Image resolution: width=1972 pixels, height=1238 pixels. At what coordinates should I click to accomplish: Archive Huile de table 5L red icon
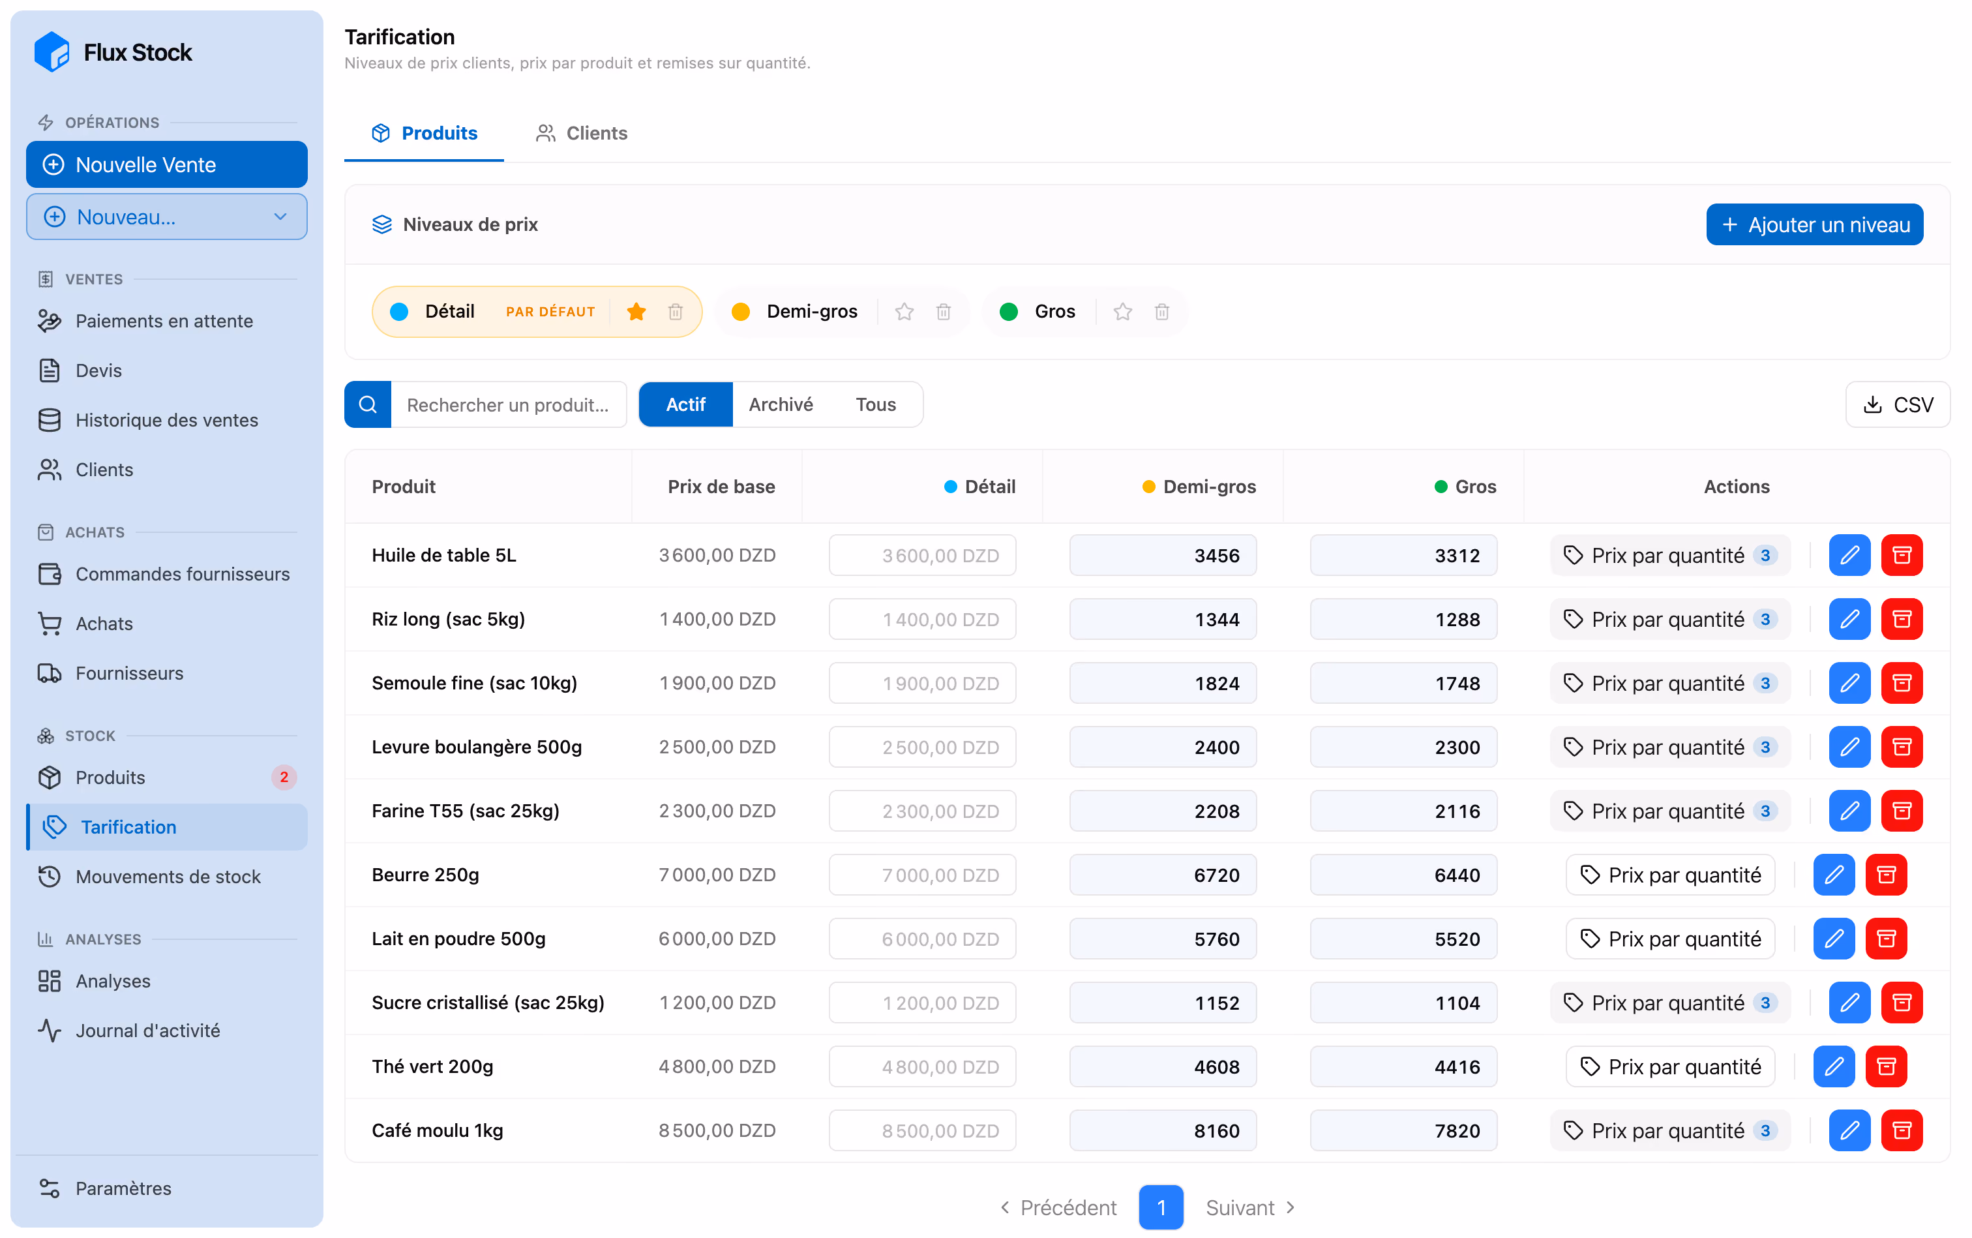pyautogui.click(x=1902, y=555)
